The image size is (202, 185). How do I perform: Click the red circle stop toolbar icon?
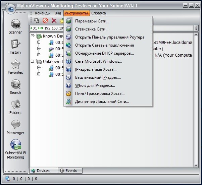pyautogui.click(x=45, y=20)
